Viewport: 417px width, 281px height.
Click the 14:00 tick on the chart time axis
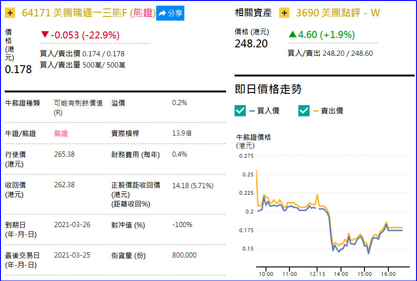341,274
